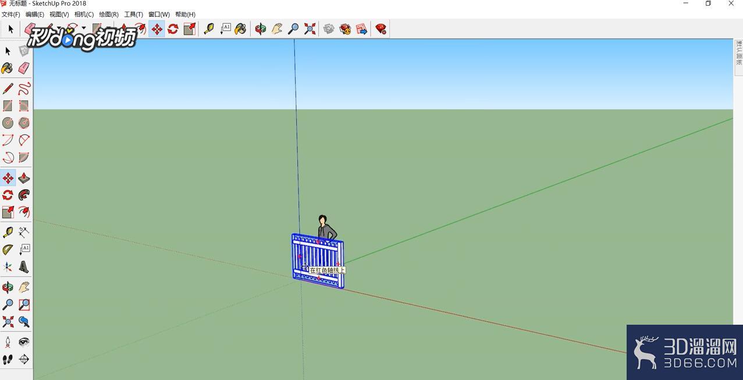The height and width of the screenshot is (380, 743).
Task: Select the Paint Bucket in the top toolbar
Action: click(240, 29)
